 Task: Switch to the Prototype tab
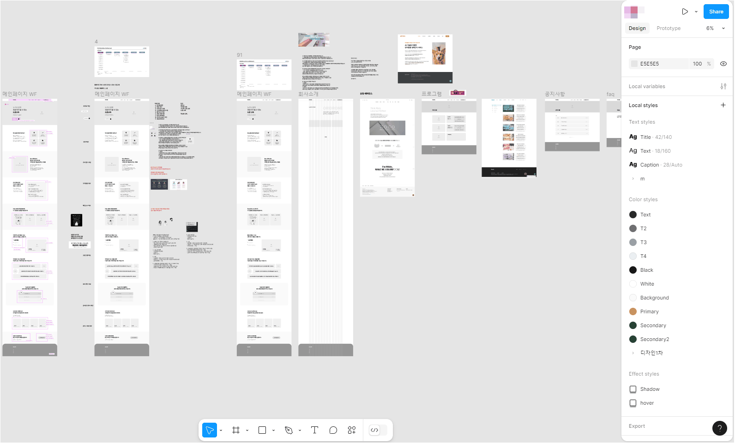point(668,28)
